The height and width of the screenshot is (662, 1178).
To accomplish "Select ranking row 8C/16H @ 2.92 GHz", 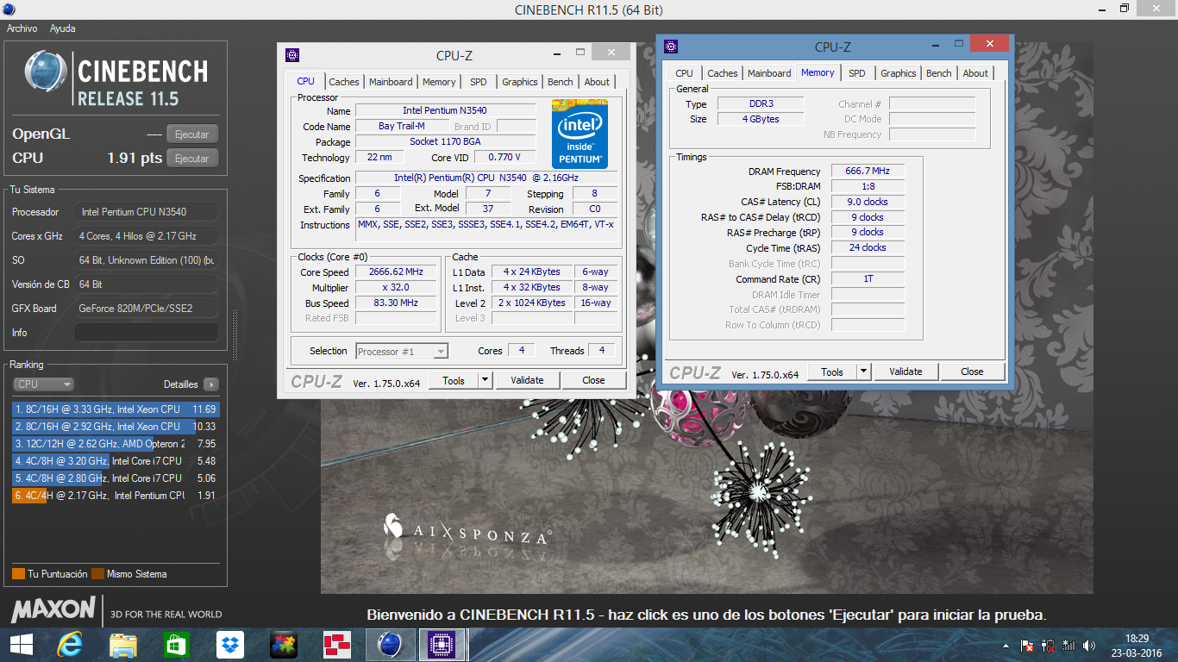I will tap(116, 427).
